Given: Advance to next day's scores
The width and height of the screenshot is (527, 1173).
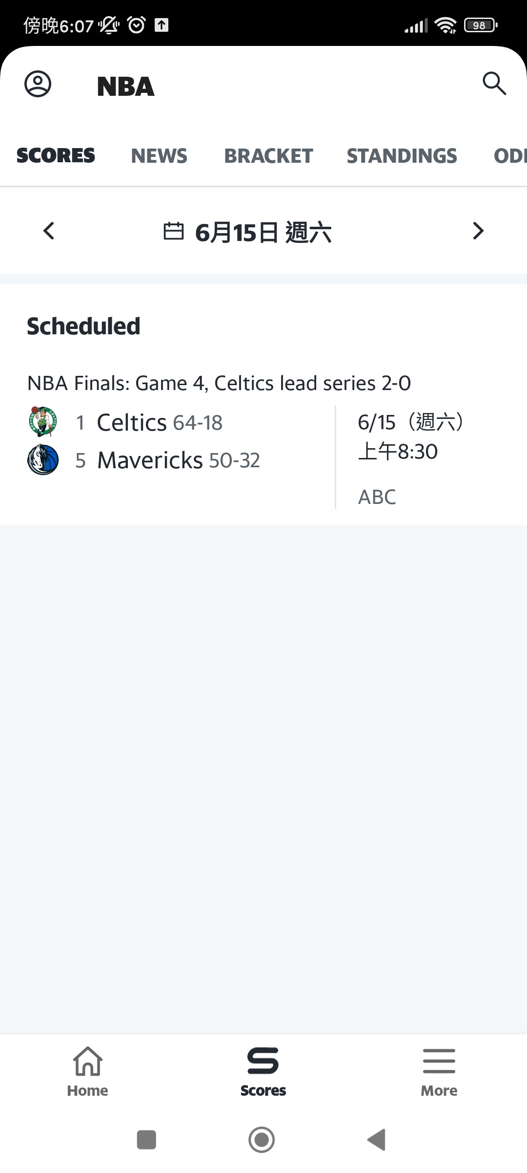Looking at the screenshot, I should [478, 231].
